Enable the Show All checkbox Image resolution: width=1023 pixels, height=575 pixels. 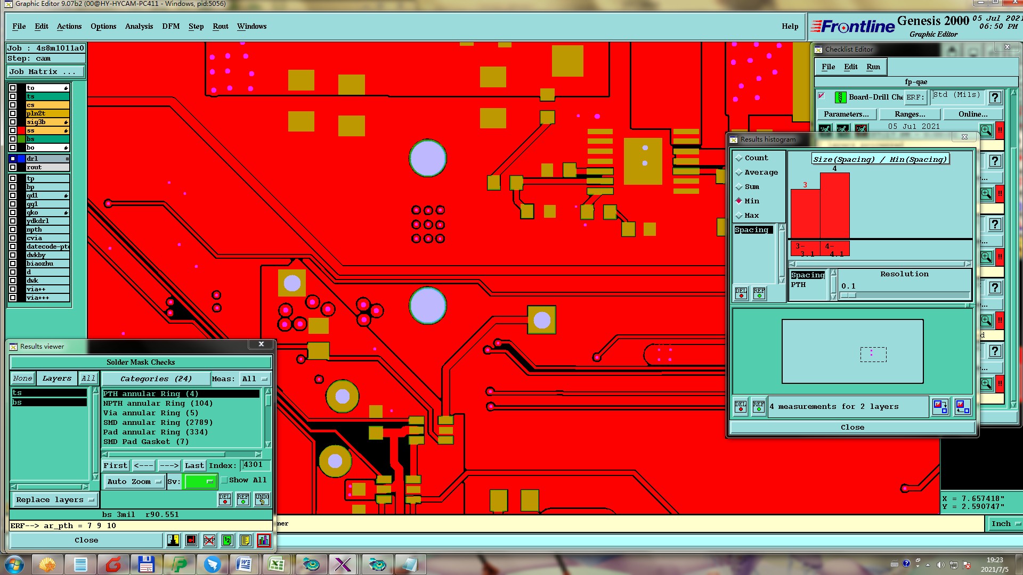(x=224, y=480)
